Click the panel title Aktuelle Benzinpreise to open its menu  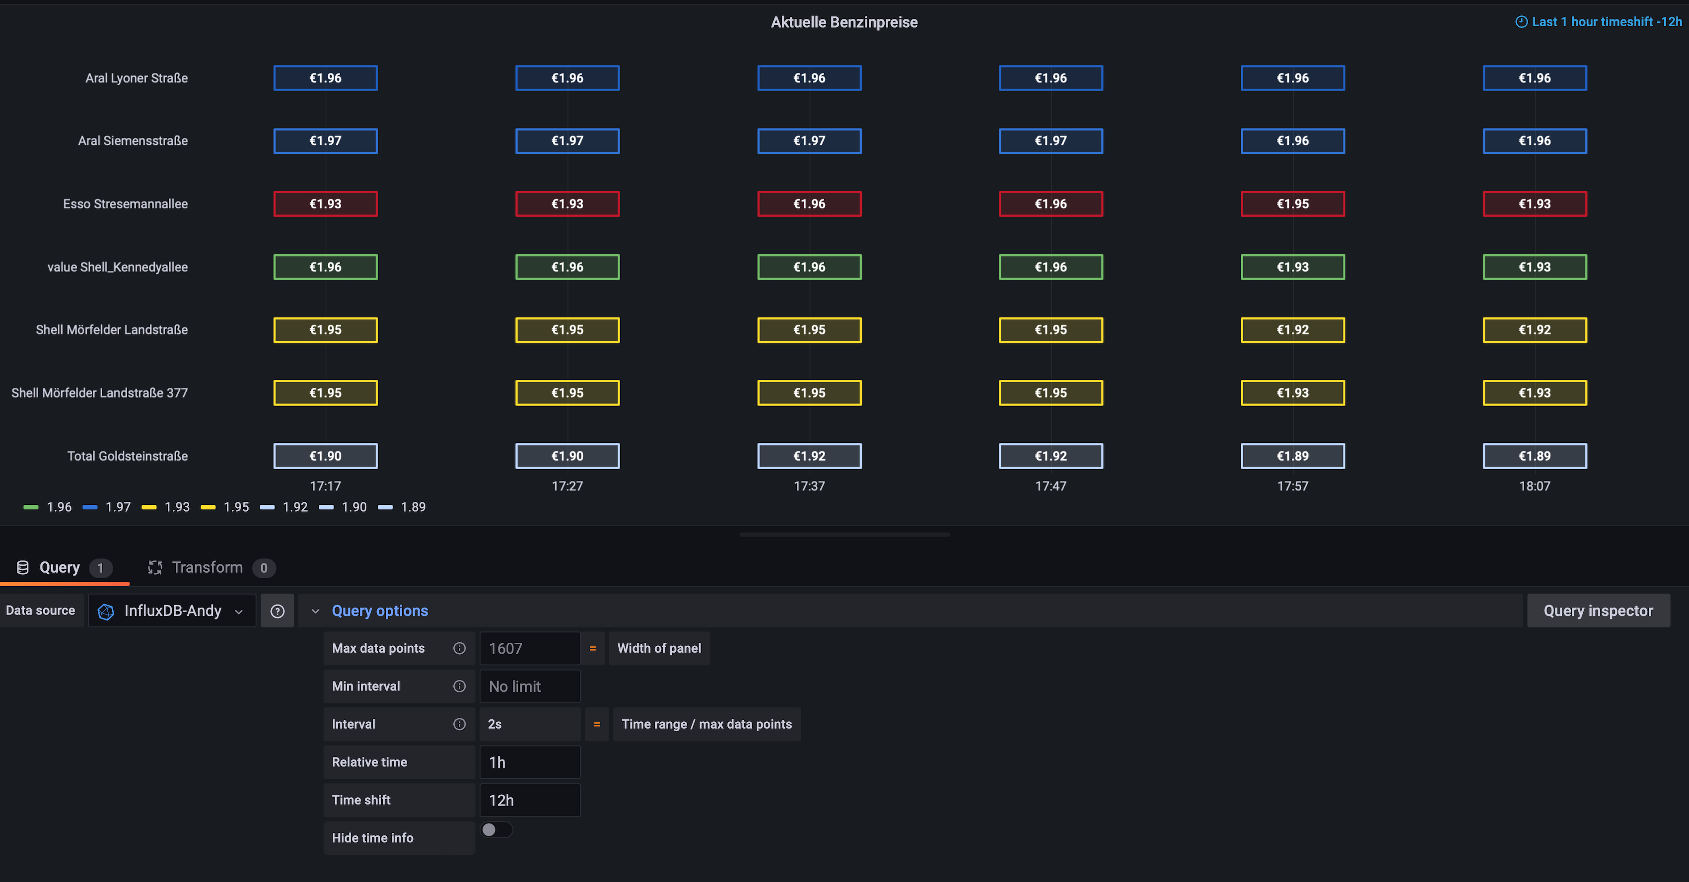pyautogui.click(x=844, y=22)
